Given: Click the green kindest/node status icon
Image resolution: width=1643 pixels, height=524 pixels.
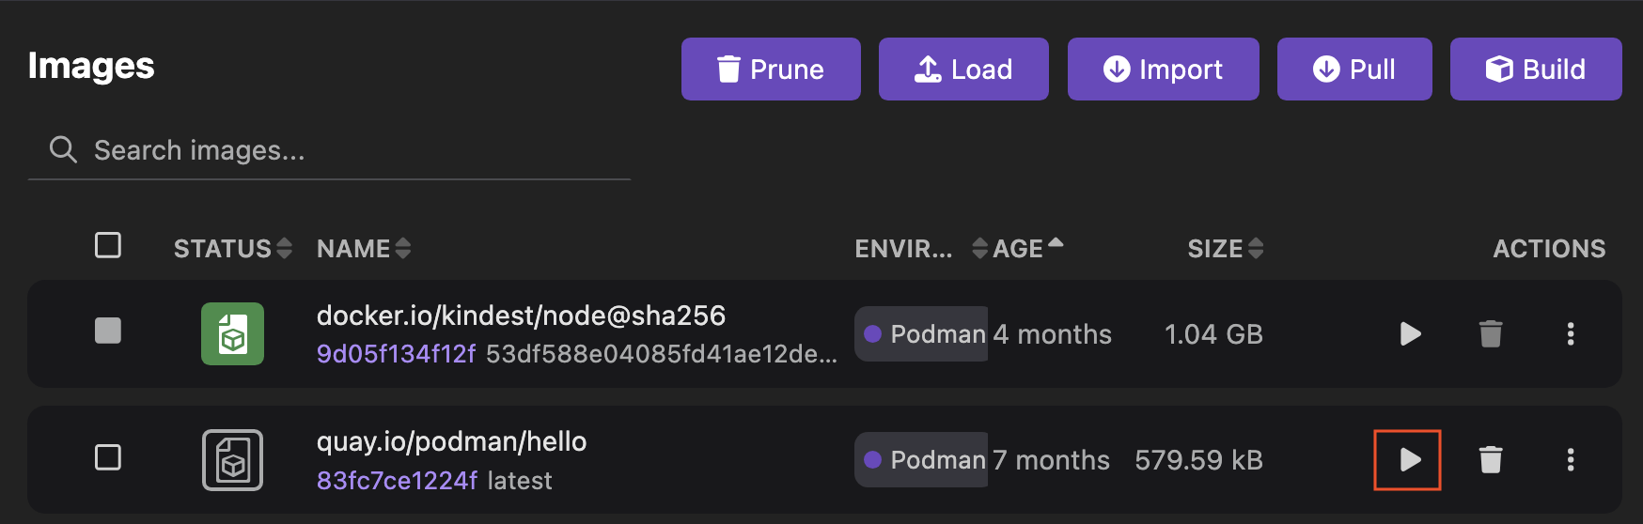Looking at the screenshot, I should click(232, 333).
